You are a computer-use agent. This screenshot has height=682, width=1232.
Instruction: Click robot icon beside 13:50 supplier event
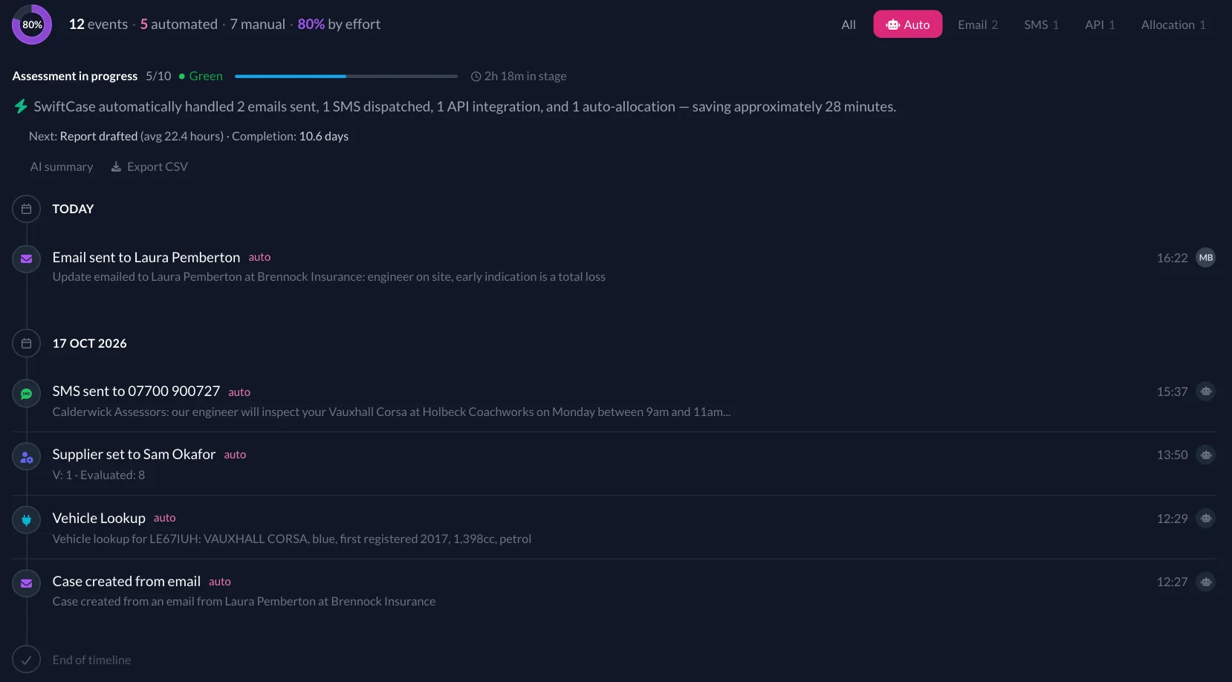tap(1205, 455)
